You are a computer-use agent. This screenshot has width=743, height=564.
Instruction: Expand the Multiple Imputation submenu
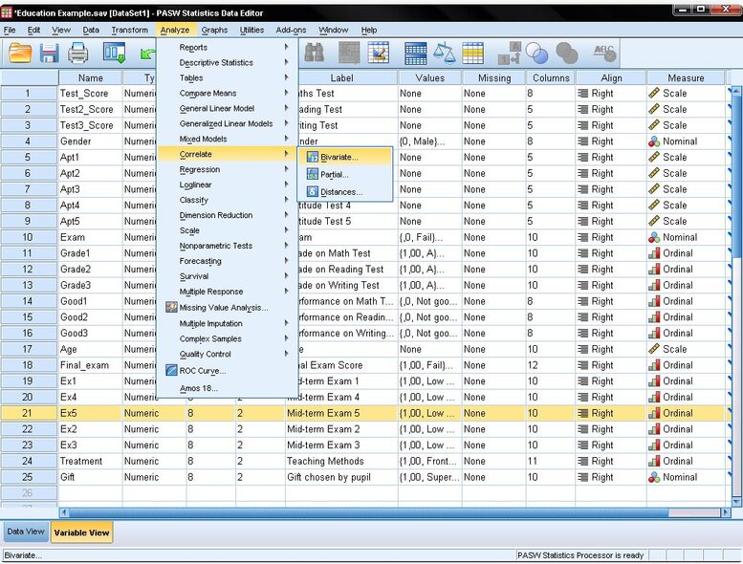point(229,323)
